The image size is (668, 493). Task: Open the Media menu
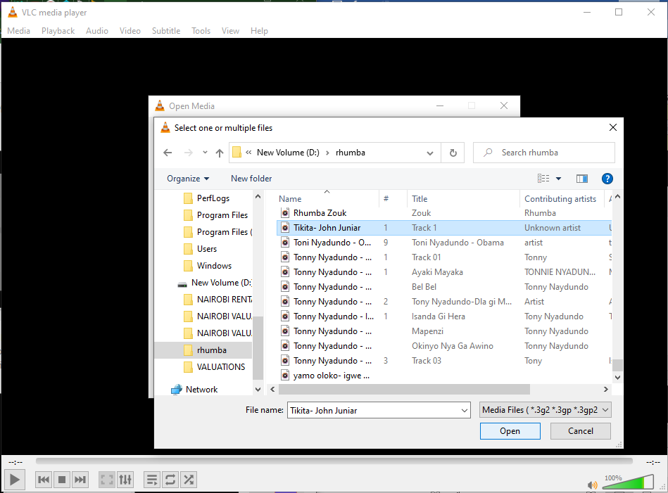[x=19, y=31]
